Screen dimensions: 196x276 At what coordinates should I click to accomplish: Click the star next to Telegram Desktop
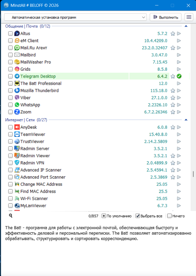[x=173, y=76]
